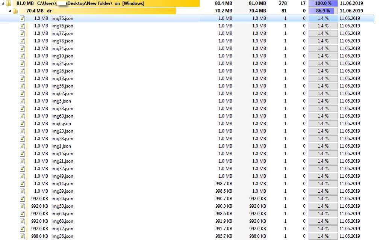Click the file icon for img62.json
The width and height of the screenshot is (386, 240).
point(23,94)
